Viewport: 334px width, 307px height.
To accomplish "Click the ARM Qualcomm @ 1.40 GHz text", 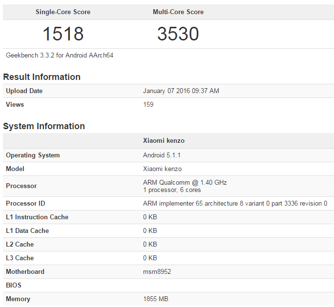I will tap(185, 183).
